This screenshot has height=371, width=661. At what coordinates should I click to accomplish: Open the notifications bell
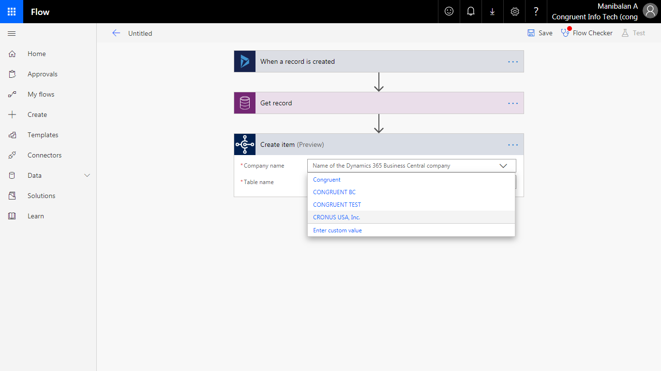tap(471, 12)
